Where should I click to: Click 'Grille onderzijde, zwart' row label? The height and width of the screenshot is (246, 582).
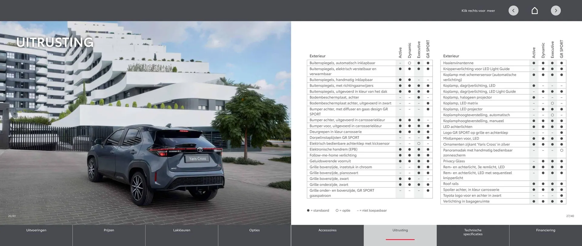329,184
